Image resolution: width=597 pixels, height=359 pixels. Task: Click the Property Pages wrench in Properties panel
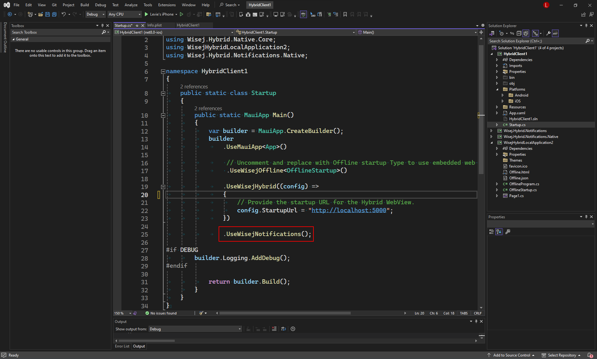tap(508, 232)
